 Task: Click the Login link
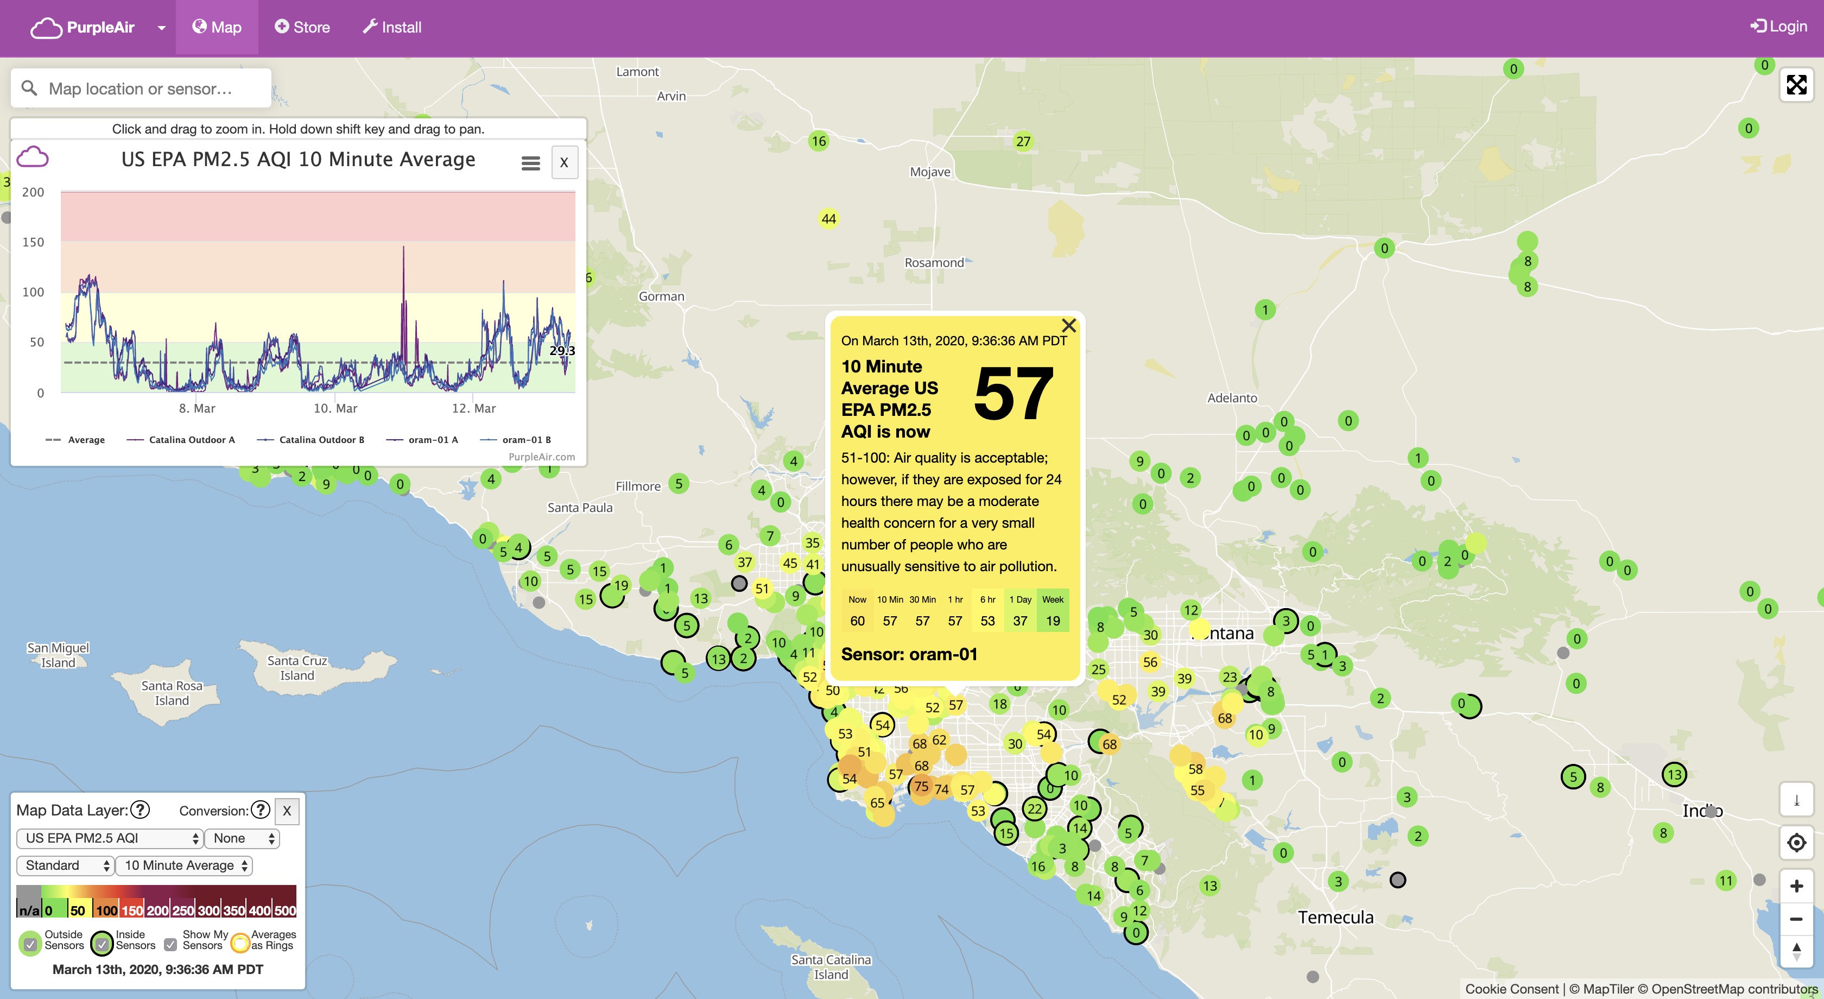tap(1779, 26)
